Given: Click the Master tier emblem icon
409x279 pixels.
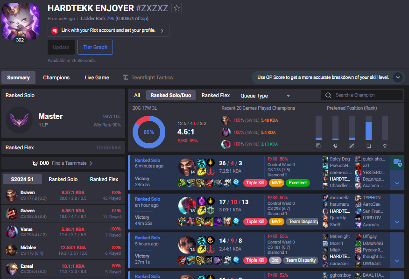Looking at the screenshot, I should tap(19, 120).
